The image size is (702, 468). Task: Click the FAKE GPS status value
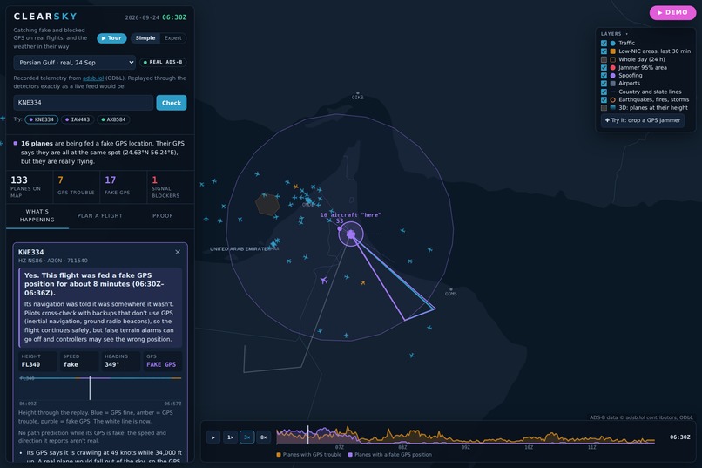pos(161,364)
